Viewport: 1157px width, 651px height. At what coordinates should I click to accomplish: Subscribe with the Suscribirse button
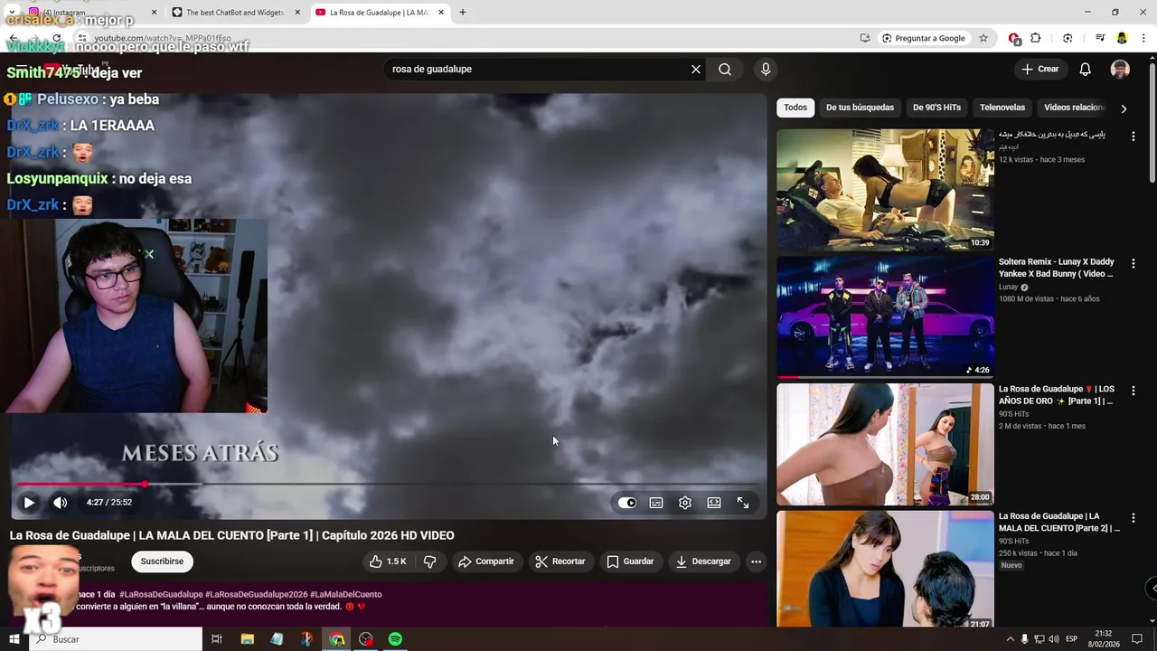click(162, 561)
